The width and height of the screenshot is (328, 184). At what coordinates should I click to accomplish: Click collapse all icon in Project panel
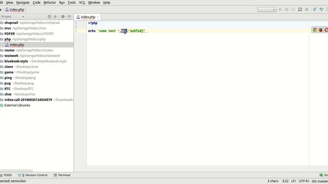55,16
